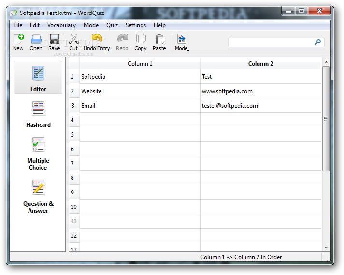Open the Help menu
The image size is (344, 275).
(x=159, y=25)
